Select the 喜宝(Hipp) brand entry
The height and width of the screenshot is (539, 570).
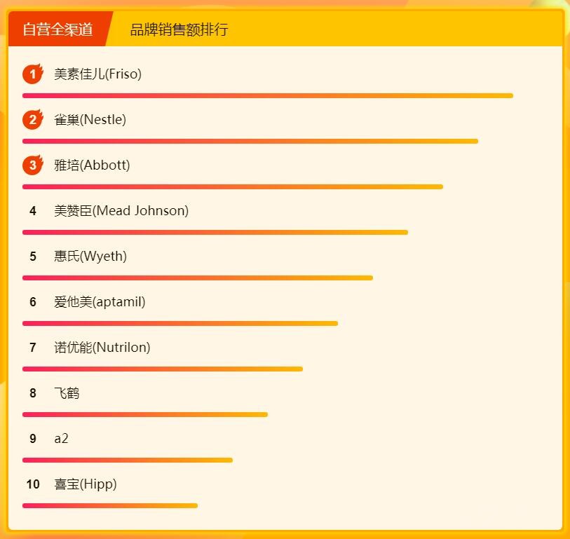pyautogui.click(x=86, y=484)
